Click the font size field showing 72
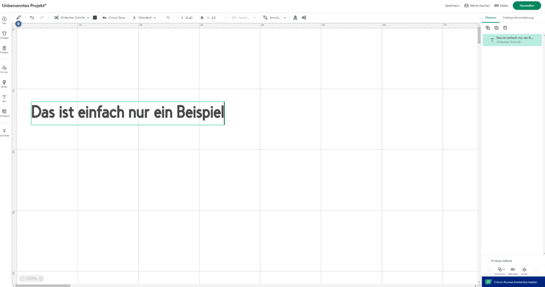 point(168,18)
